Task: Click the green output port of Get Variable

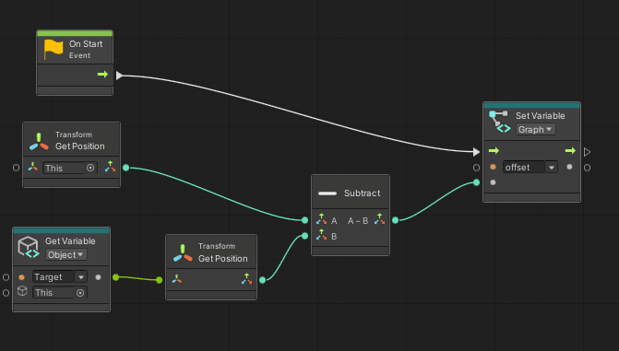Action: click(115, 277)
